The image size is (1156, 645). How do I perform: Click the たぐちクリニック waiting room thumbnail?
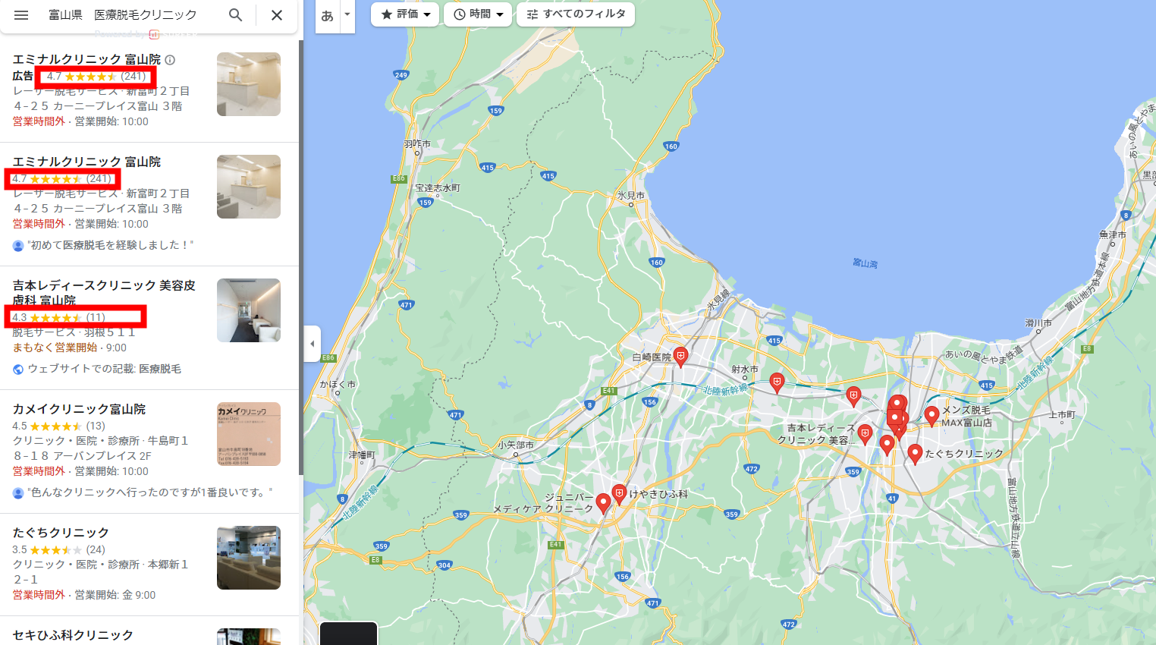(249, 558)
